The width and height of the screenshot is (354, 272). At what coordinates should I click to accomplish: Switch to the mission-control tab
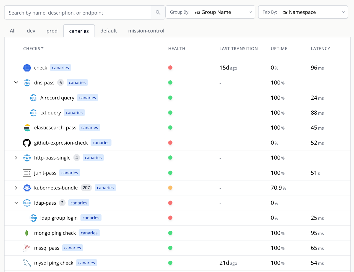pos(146,31)
